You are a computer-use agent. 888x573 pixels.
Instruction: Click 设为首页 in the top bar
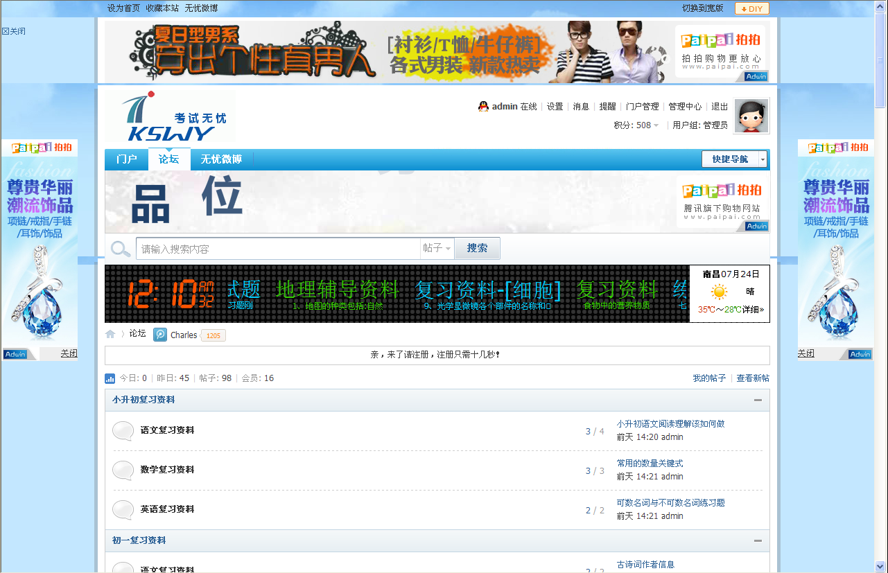[x=123, y=8]
